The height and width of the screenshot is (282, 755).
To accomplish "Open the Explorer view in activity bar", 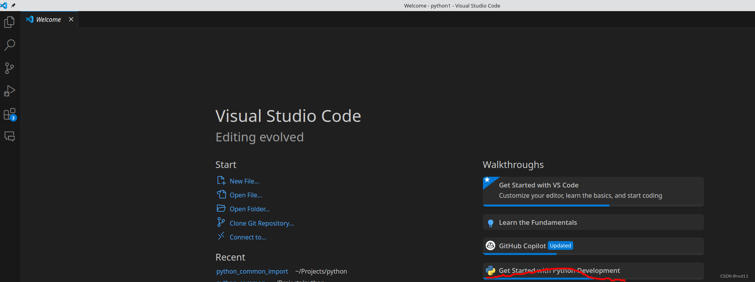I will tap(10, 22).
